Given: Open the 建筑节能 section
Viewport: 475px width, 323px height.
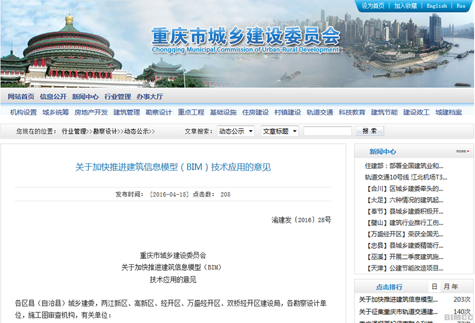Looking at the screenshot, I should coord(384,112).
